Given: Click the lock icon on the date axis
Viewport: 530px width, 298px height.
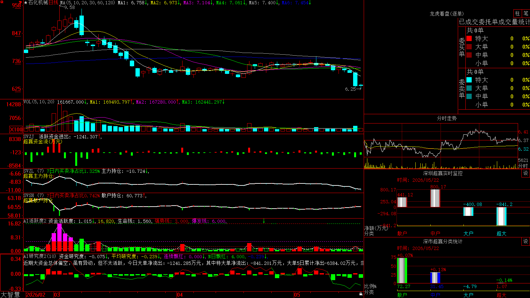Looking at the screenshot, I should [x=361, y=294].
